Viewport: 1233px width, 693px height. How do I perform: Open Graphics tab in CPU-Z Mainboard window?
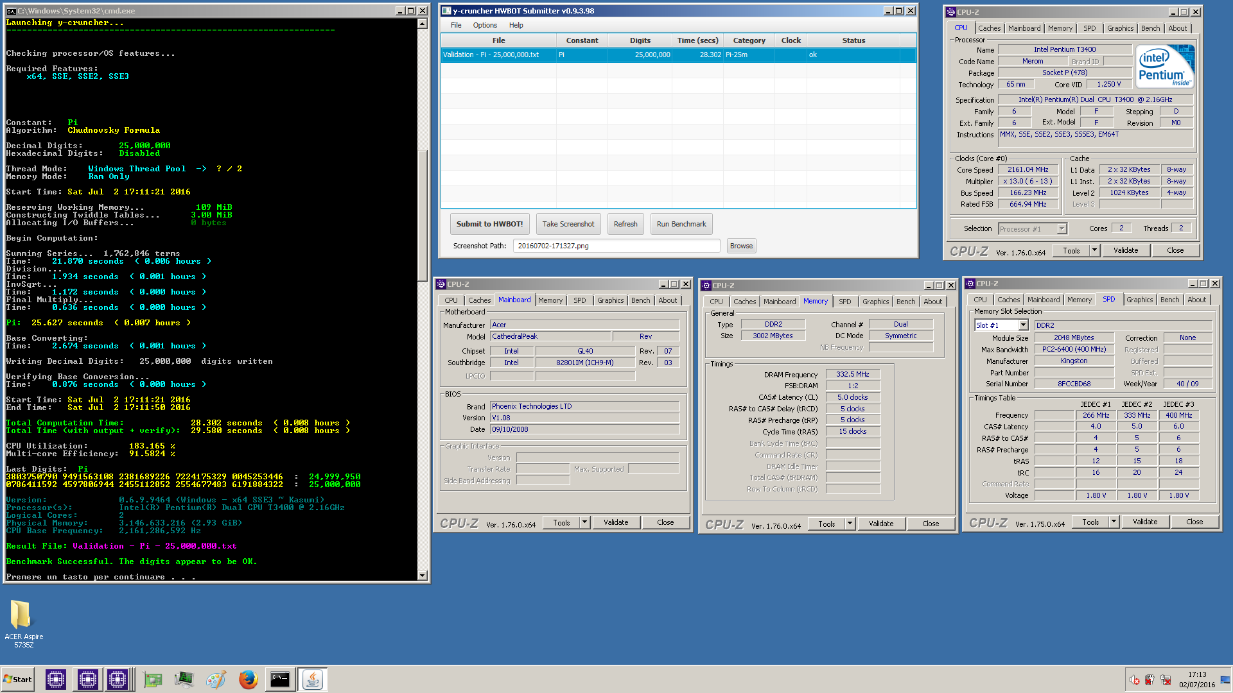click(x=610, y=300)
